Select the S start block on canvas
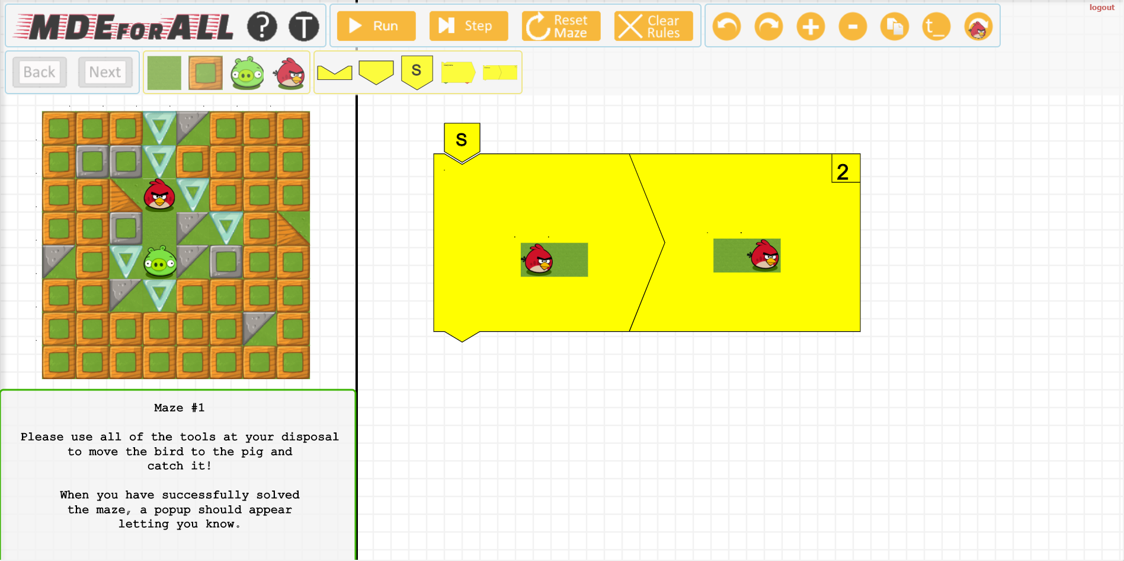 [462, 141]
